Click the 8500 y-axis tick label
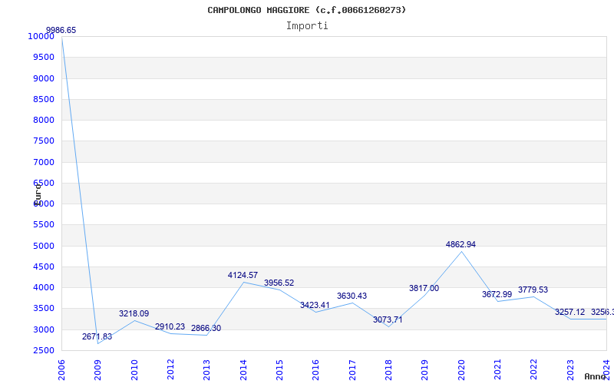 pos(44,99)
